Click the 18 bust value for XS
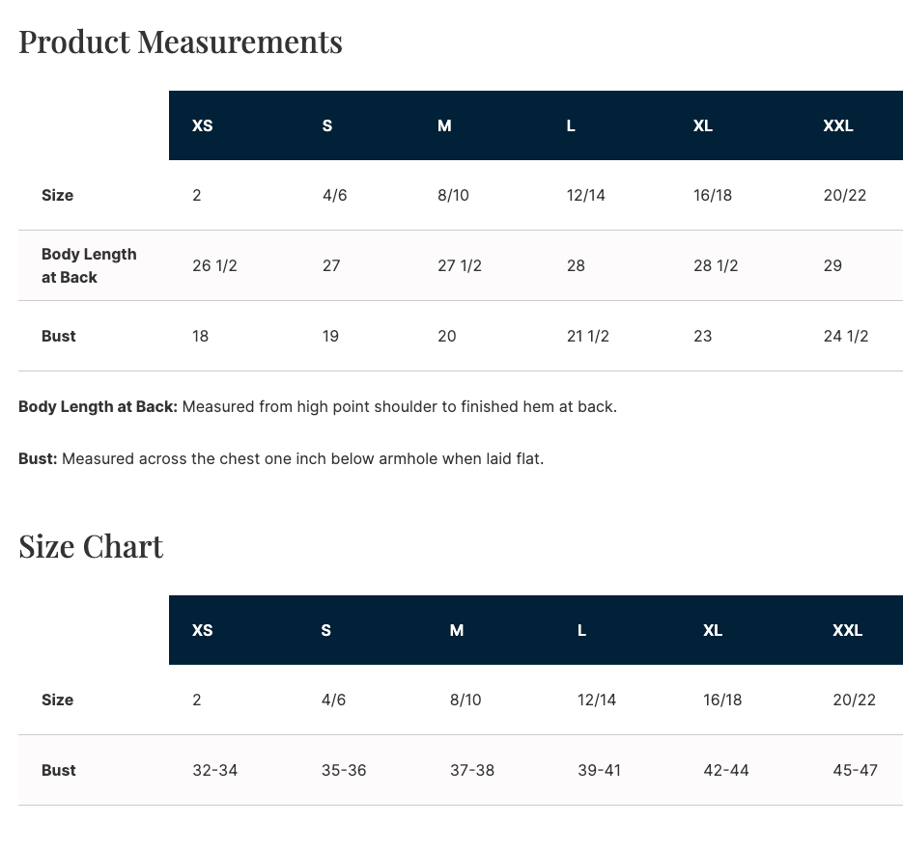This screenshot has width=903, height=851. [201, 336]
